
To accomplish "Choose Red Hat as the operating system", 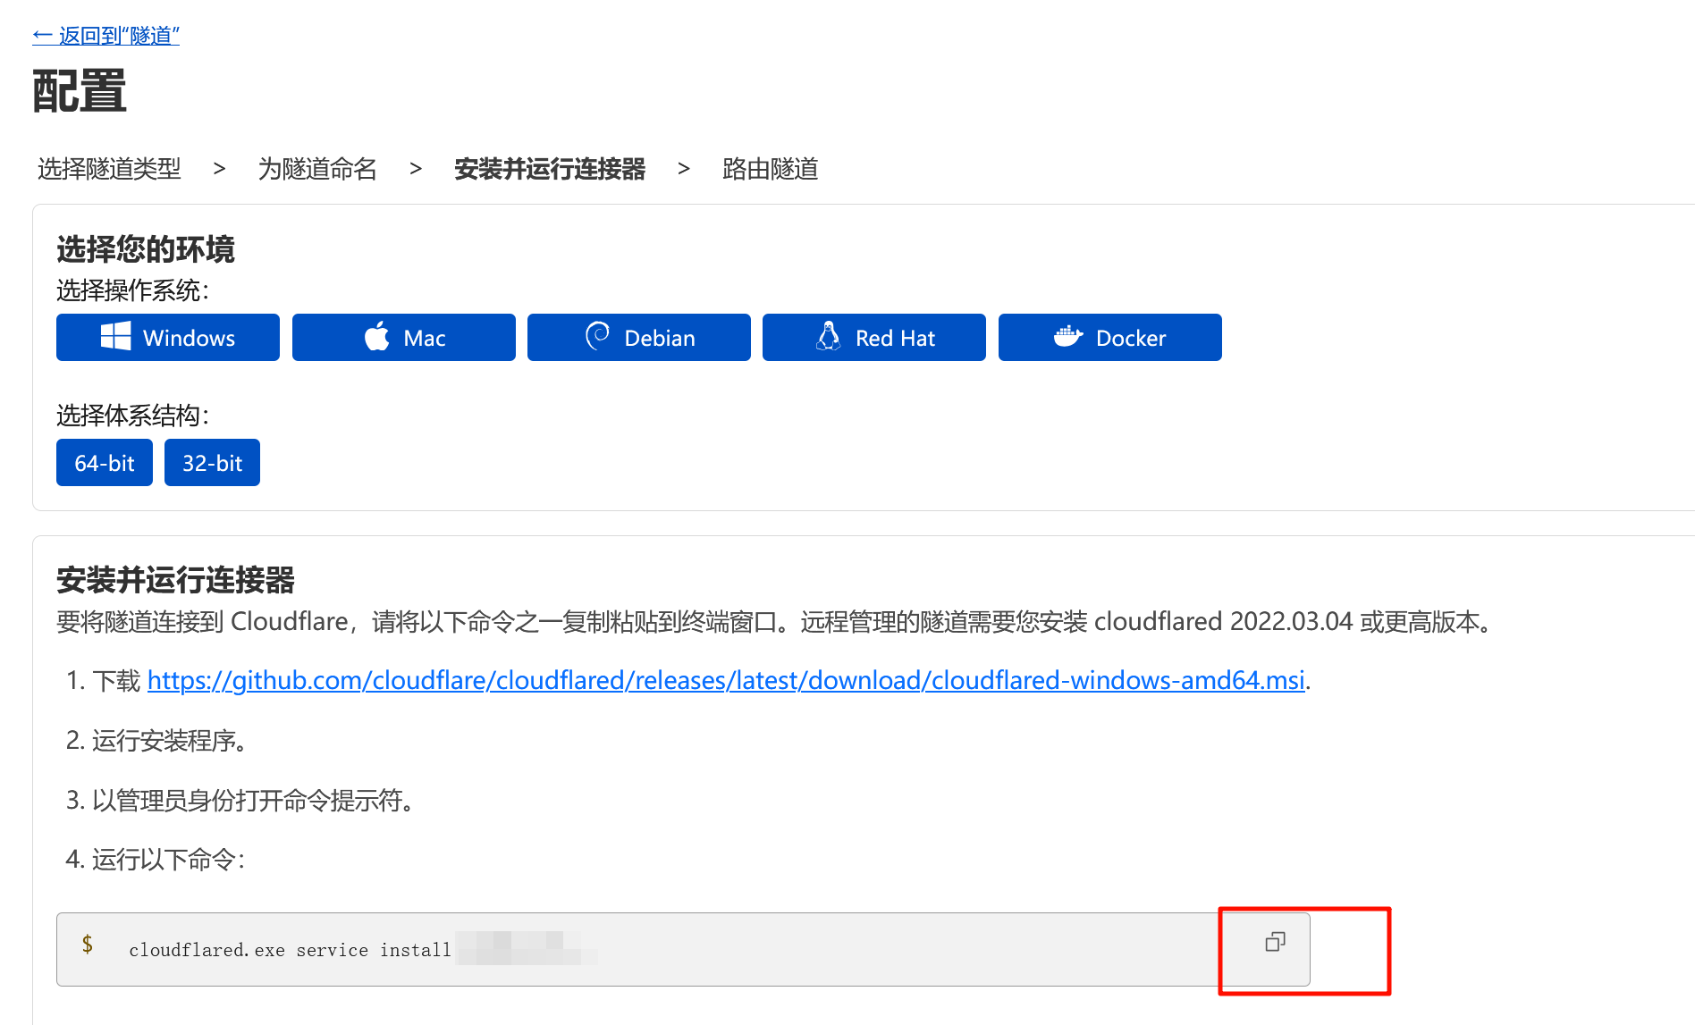I will 874,338.
